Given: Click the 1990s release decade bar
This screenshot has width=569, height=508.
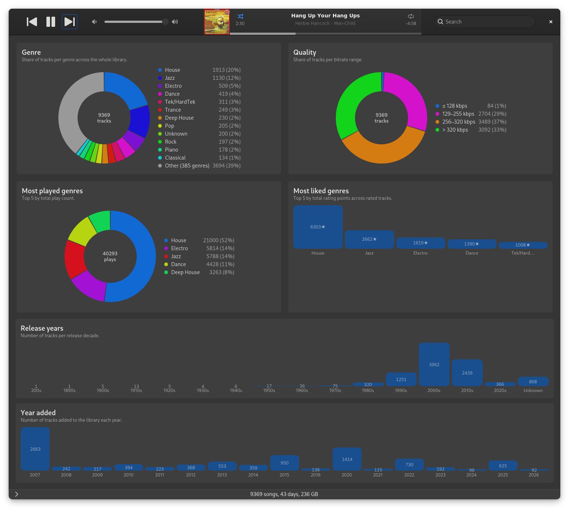Looking at the screenshot, I should click(401, 379).
